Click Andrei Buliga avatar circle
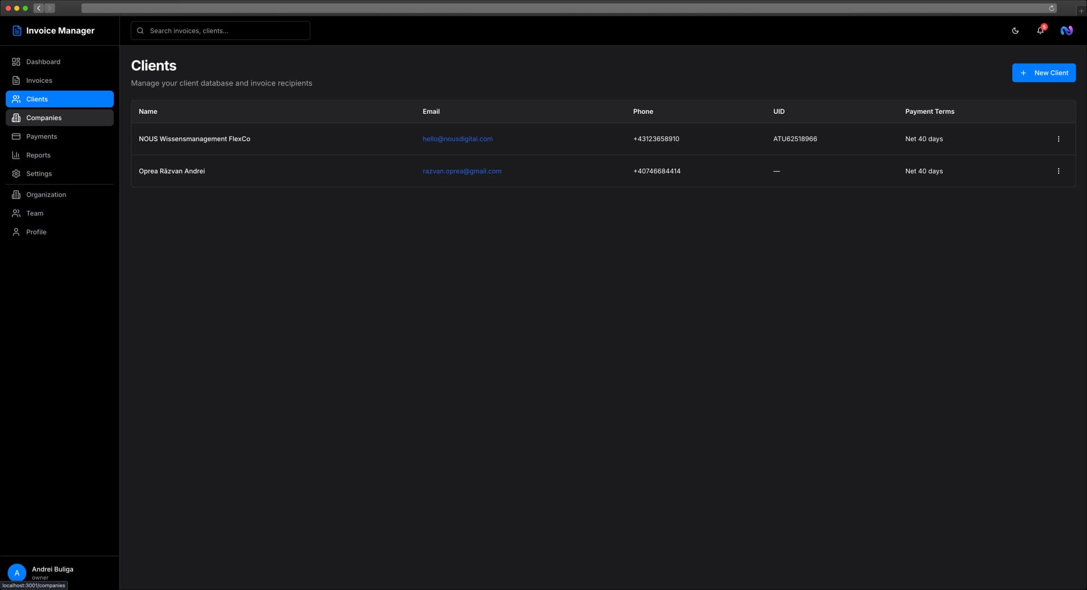The image size is (1087, 590). 17,572
